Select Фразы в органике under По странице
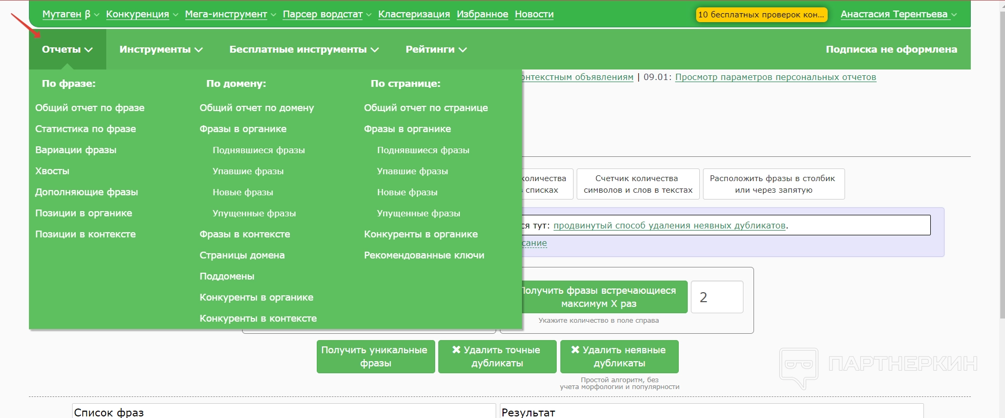 click(408, 129)
